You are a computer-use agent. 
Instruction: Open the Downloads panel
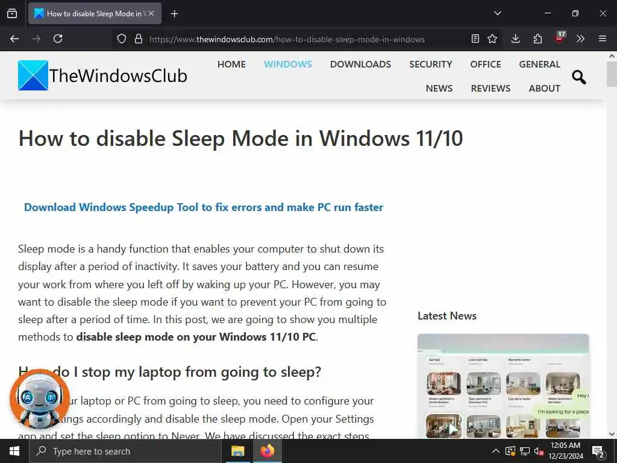[516, 39]
